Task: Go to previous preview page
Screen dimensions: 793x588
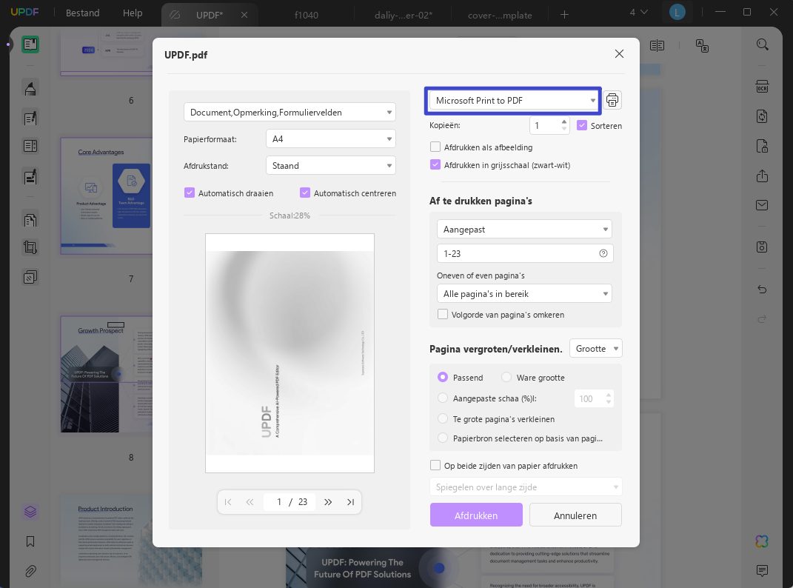Action: [250, 502]
